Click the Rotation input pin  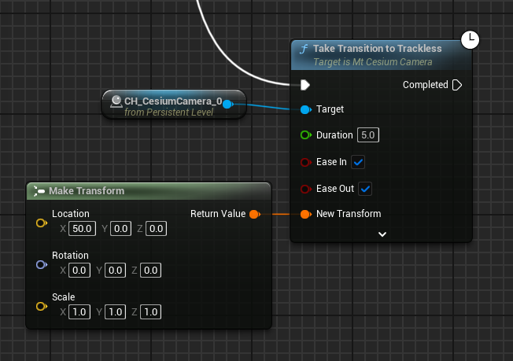tap(41, 265)
